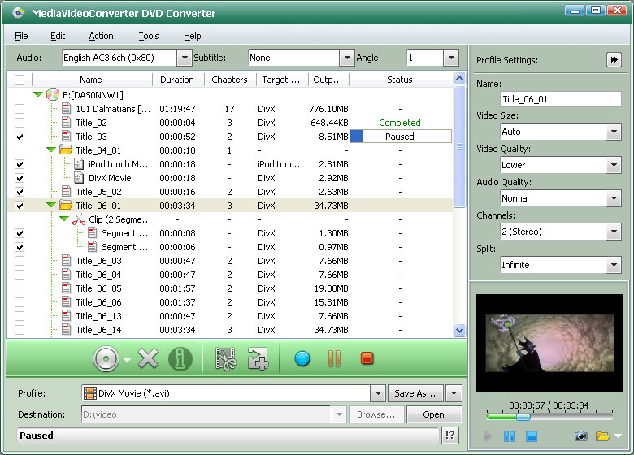Viewport: 634px width, 455px height.
Task: Open the green info icon
Action: click(180, 359)
